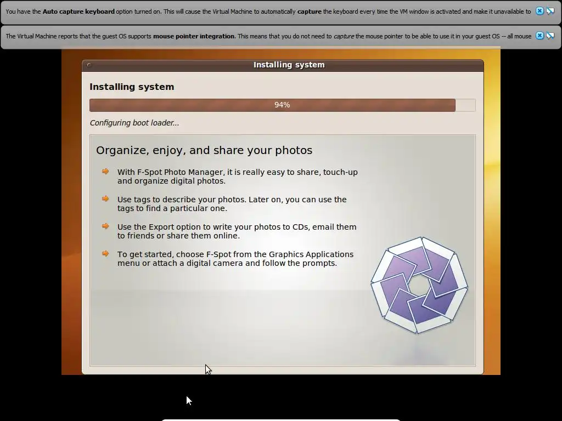This screenshot has height=421, width=562.
Task: Click the arrow bullet beside 'To get started'
Action: click(x=105, y=253)
